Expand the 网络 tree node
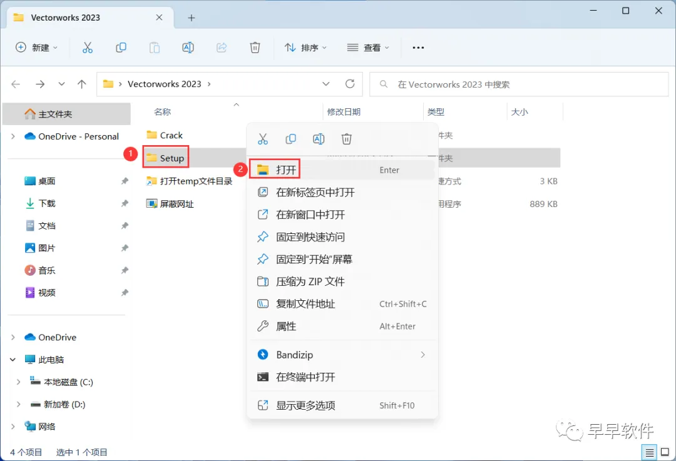Image resolution: width=676 pixels, height=461 pixels. [x=13, y=427]
